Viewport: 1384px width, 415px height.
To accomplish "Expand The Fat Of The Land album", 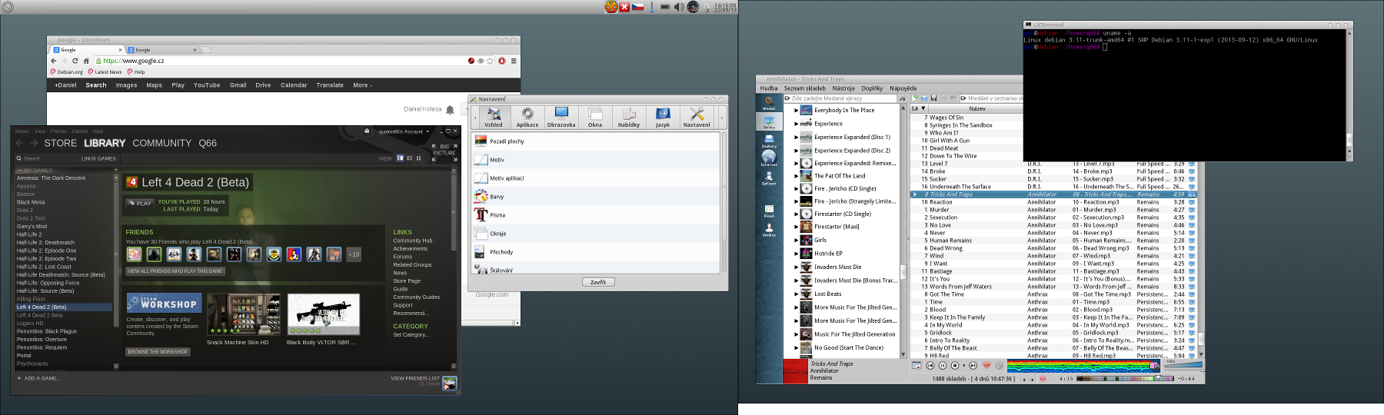I will (797, 176).
